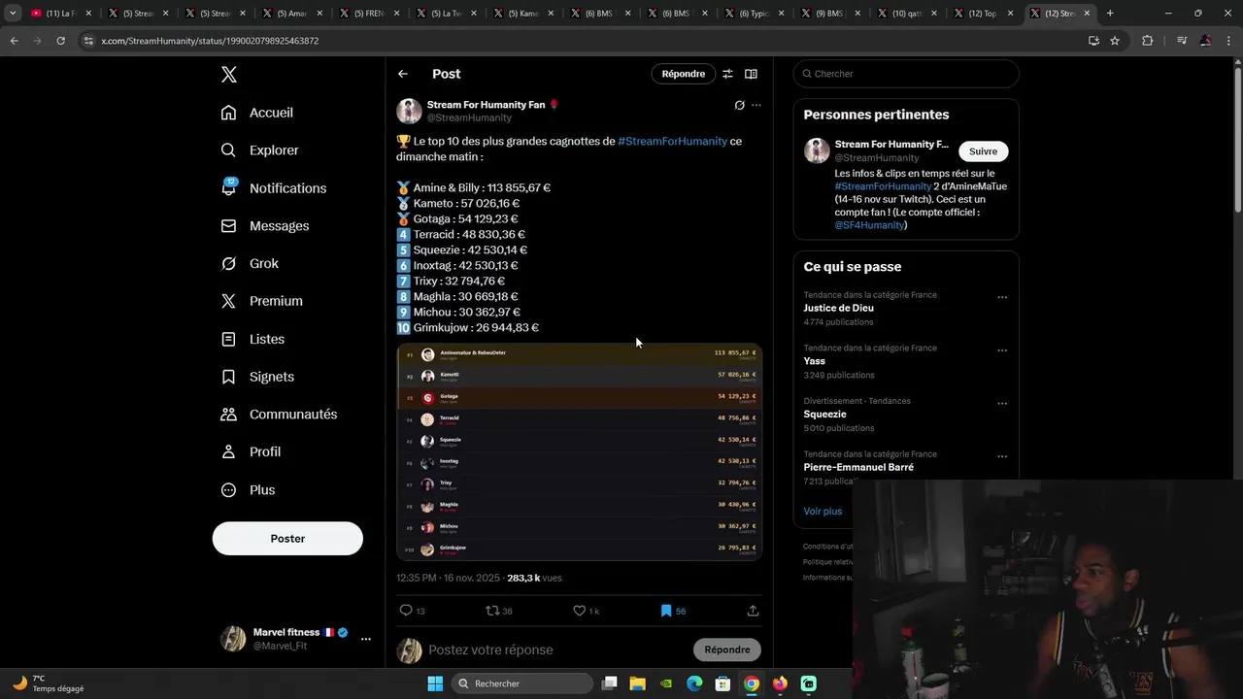This screenshot has width=1243, height=699.
Task: Open the Explorer search page
Action: 259,150
